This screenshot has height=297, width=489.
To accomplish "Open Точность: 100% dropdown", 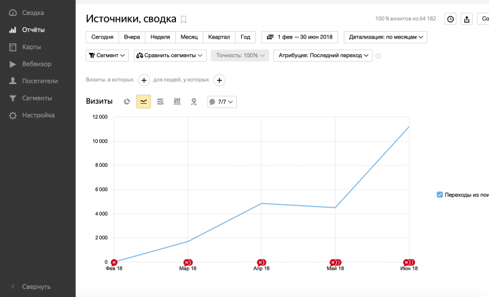I will click(240, 56).
